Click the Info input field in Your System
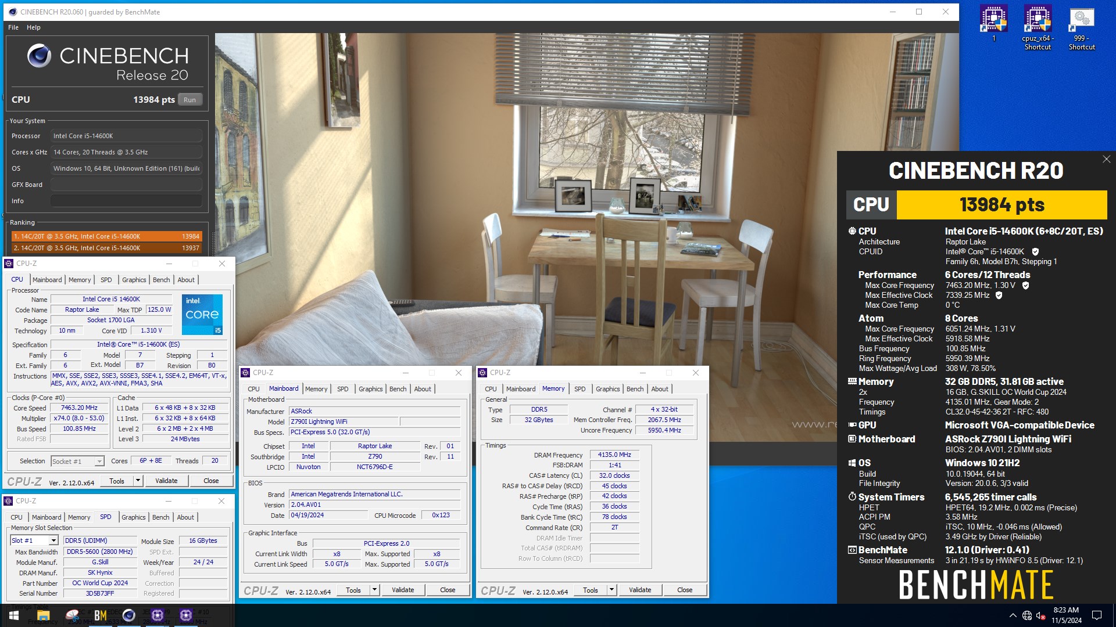 [126, 201]
